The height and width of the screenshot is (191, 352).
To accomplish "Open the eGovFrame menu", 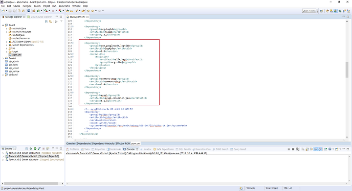I will pos(65,6).
